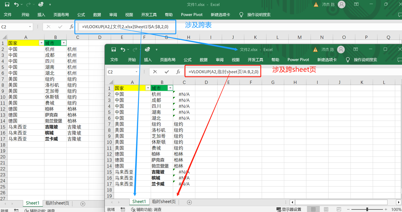
Task: Open the 城市 filter dropdown in 文件1.xlsx
Action: tap(64, 43)
